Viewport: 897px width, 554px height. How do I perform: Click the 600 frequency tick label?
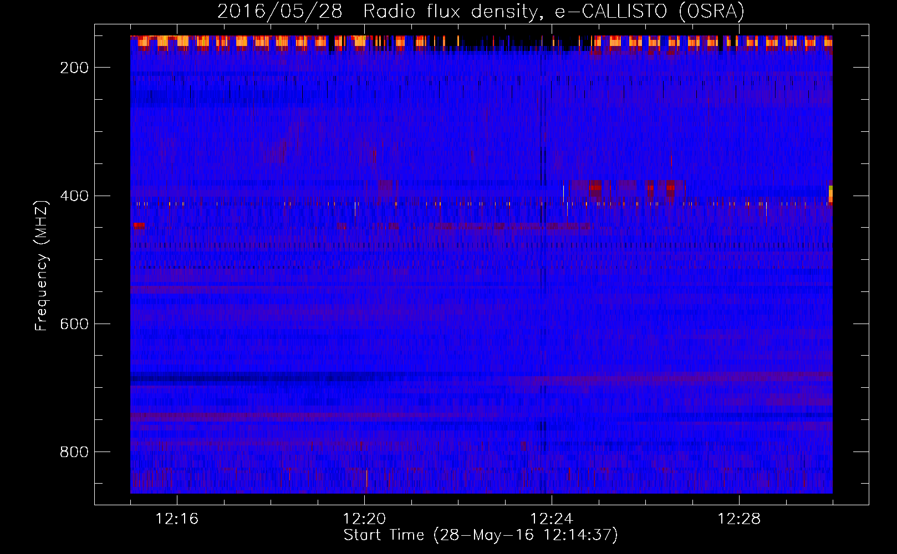pos(74,324)
